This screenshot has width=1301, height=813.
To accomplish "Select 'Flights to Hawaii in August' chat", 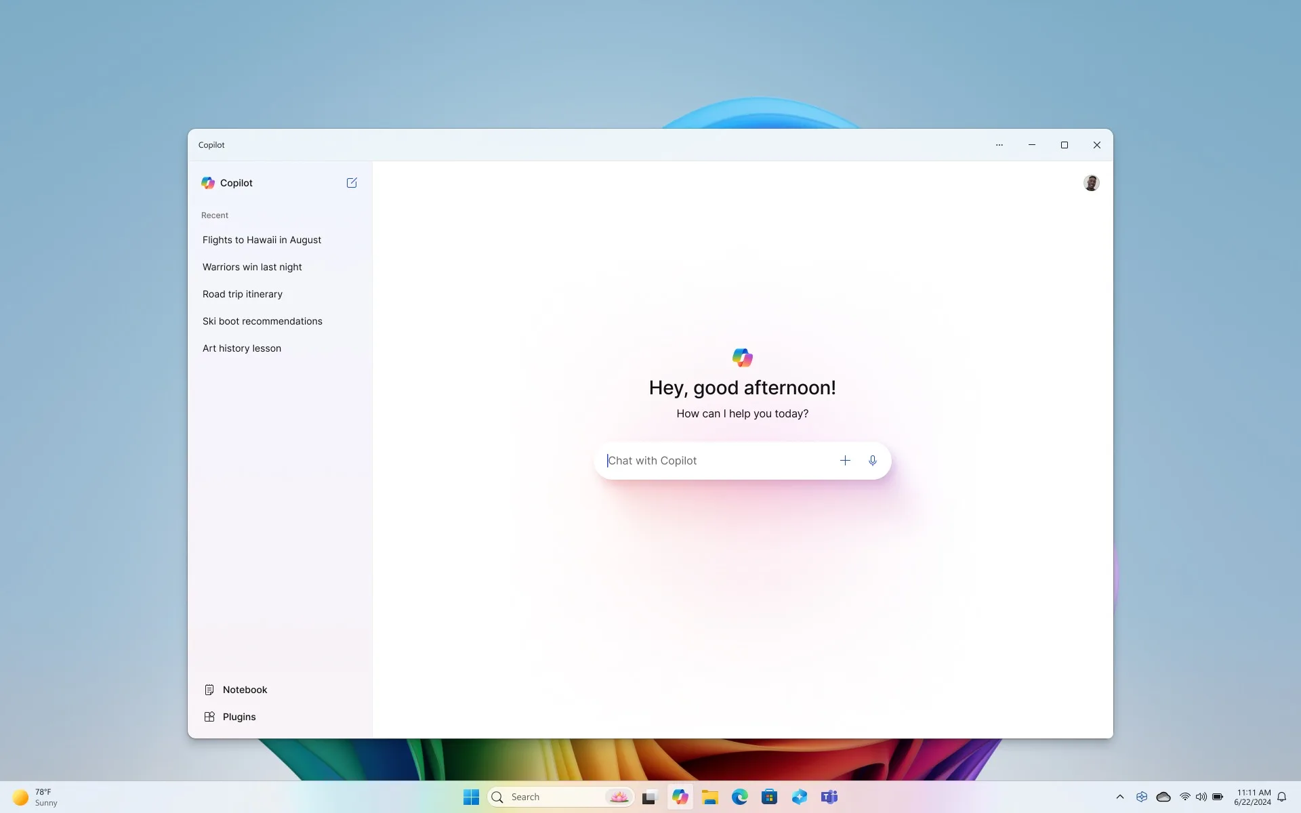I will (262, 239).
